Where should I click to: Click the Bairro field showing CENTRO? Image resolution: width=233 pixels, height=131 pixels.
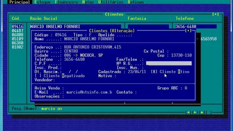[71, 51]
